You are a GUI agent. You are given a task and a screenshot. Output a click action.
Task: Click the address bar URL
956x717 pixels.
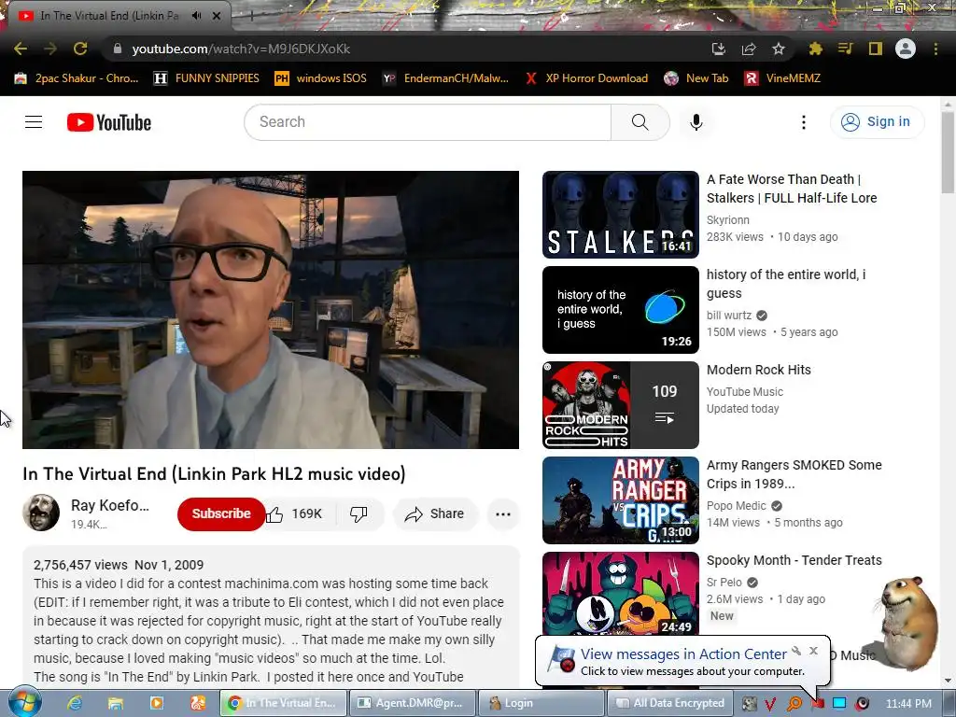tap(241, 49)
